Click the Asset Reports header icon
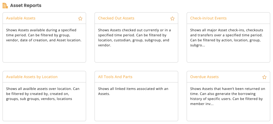Image resolution: width=273 pixels, height=124 pixels. (5, 6)
